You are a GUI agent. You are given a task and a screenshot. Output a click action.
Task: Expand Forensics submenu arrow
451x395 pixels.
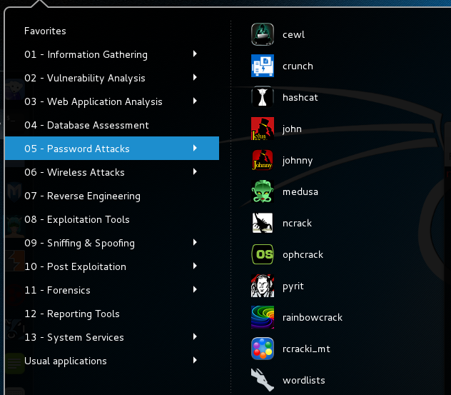pyautogui.click(x=195, y=289)
